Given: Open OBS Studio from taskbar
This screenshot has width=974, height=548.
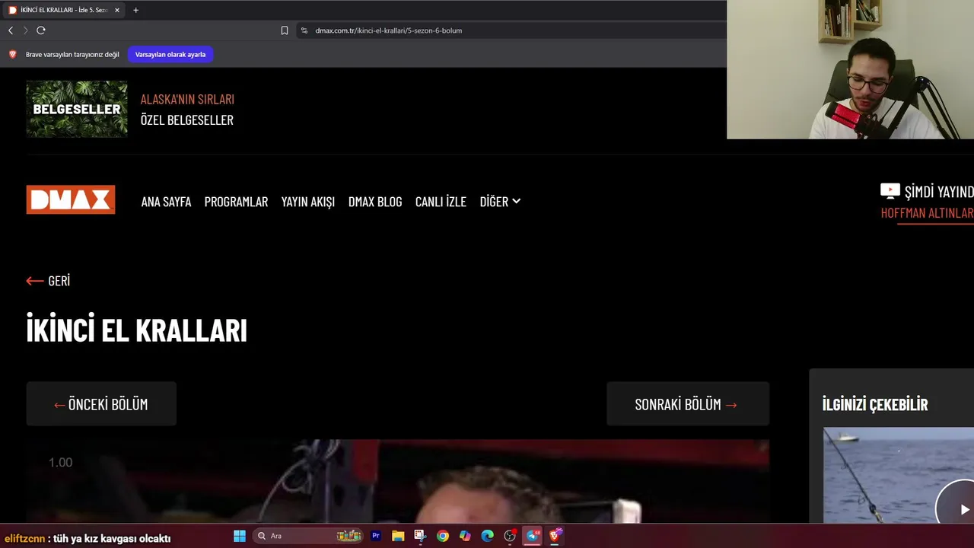Looking at the screenshot, I should [510, 536].
